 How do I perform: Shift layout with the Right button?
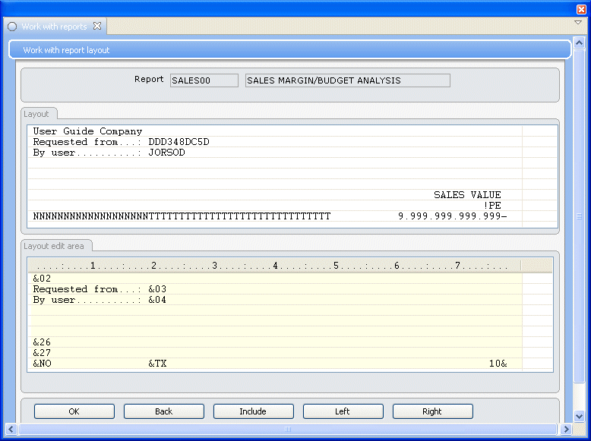click(x=432, y=411)
